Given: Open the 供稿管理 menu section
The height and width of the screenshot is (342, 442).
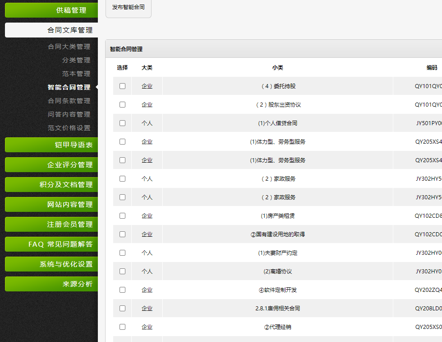Looking at the screenshot, I should 51,10.
